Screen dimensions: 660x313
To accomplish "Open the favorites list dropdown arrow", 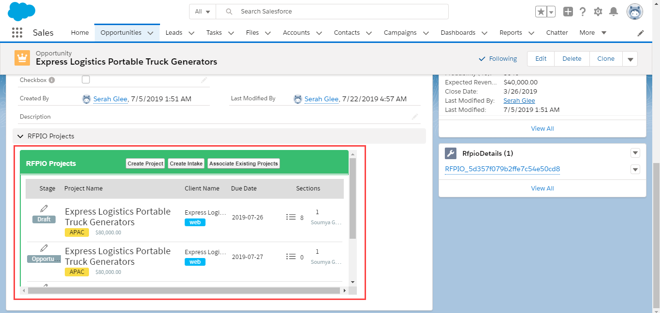I will [x=551, y=12].
